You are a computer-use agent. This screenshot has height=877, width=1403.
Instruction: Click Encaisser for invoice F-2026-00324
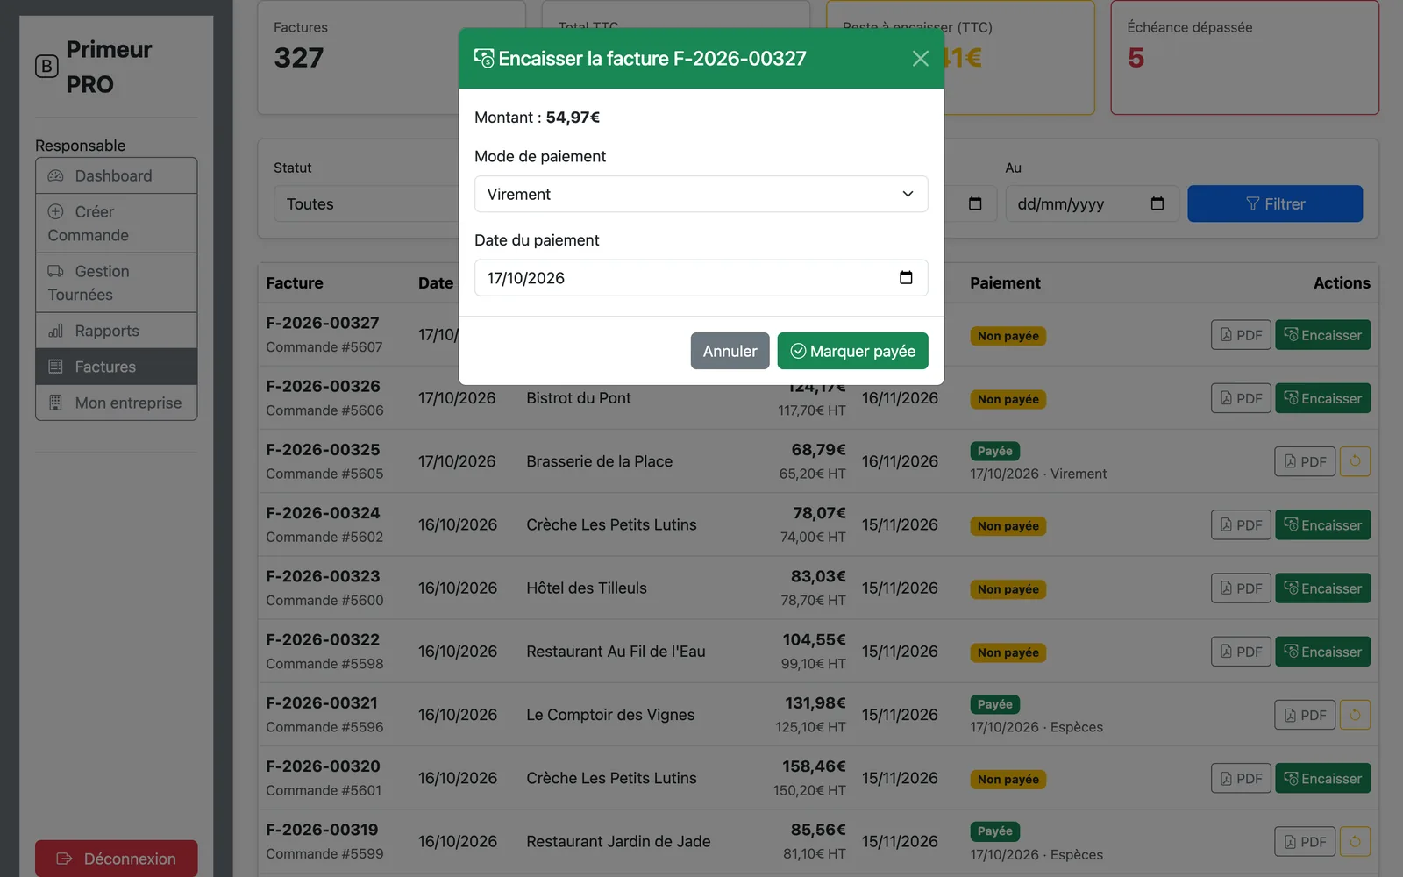click(1322, 524)
